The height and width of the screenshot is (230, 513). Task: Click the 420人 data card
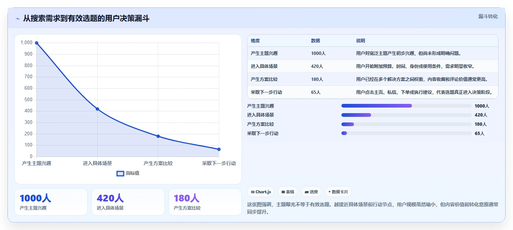128,202
